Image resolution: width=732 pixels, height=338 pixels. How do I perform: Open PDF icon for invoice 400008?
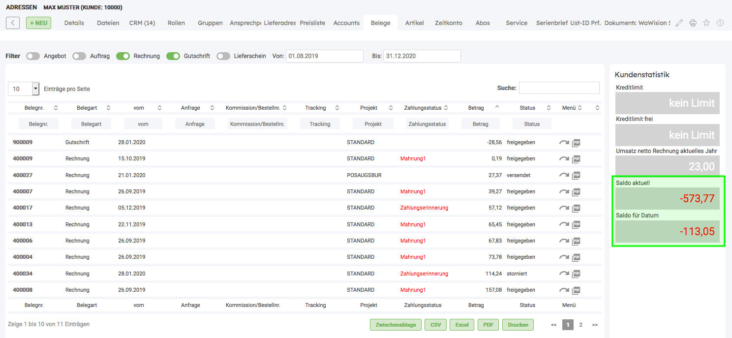click(x=576, y=290)
